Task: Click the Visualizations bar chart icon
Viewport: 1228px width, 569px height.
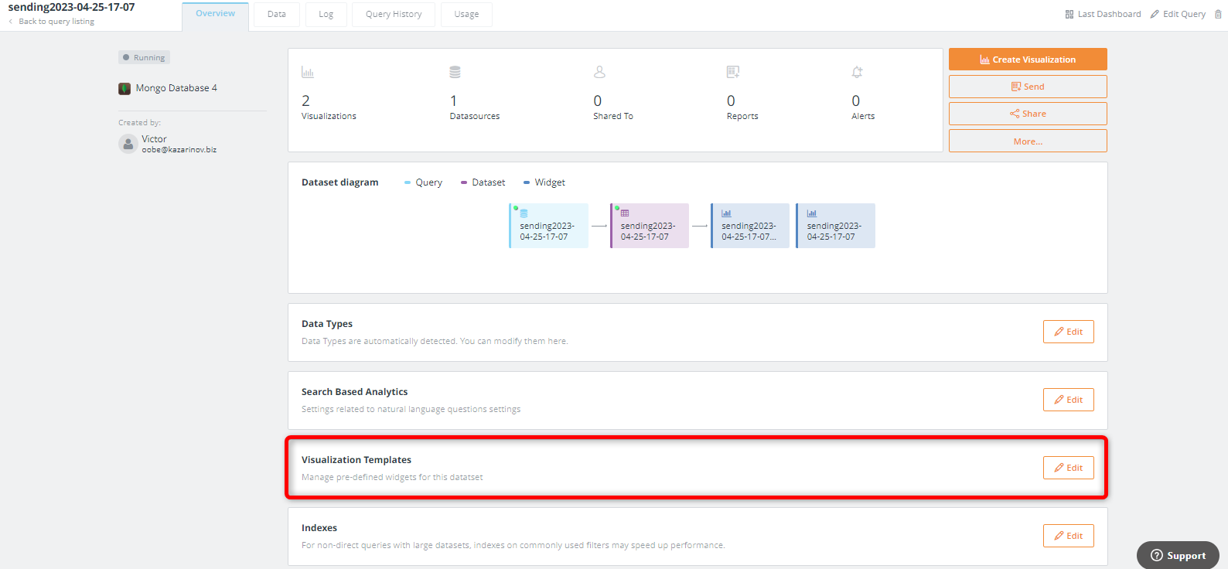Action: 308,72
